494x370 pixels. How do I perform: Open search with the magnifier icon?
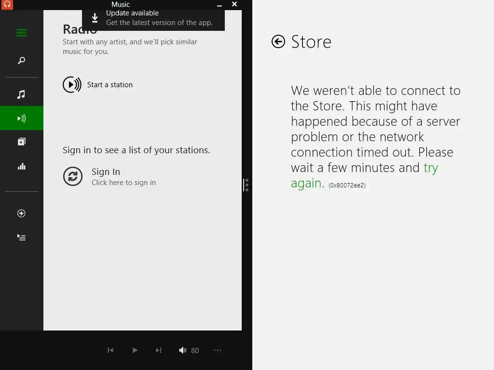tap(21, 60)
